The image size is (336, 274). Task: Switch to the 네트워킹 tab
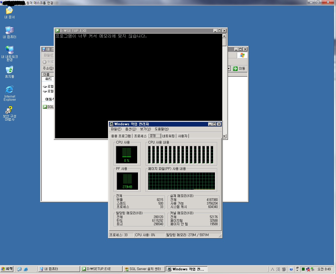click(x=169, y=136)
